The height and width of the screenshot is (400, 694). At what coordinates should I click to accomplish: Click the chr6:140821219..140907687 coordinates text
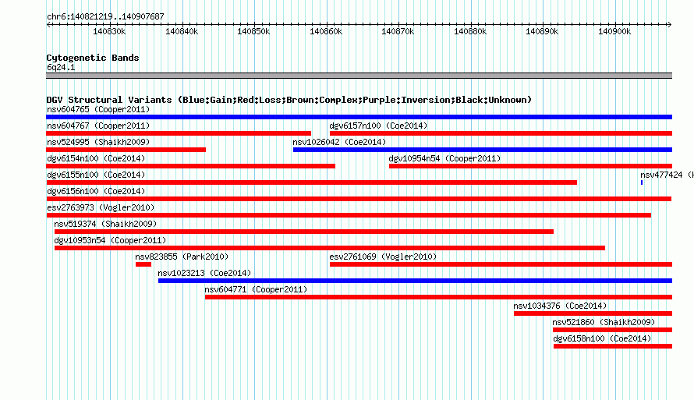coord(105,16)
